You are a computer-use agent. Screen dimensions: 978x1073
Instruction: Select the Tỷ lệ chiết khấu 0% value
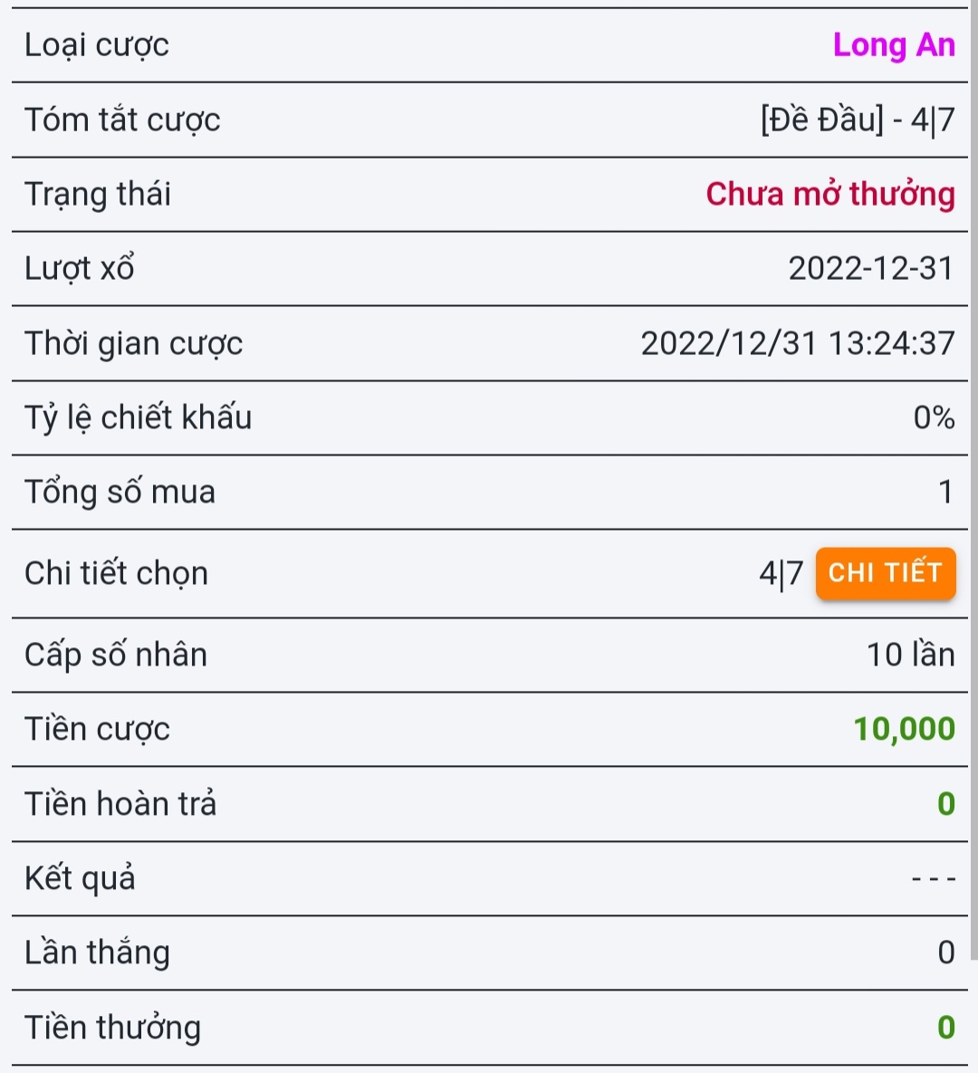pos(935,417)
